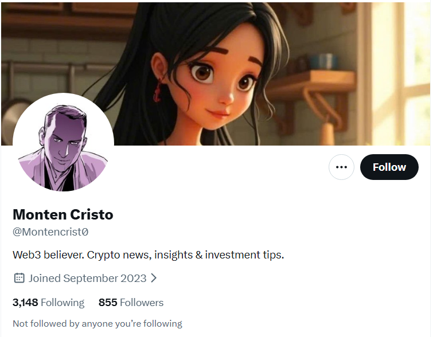This screenshot has width=433, height=337.
Task: Open the 855 Followers list
Action: (x=131, y=303)
